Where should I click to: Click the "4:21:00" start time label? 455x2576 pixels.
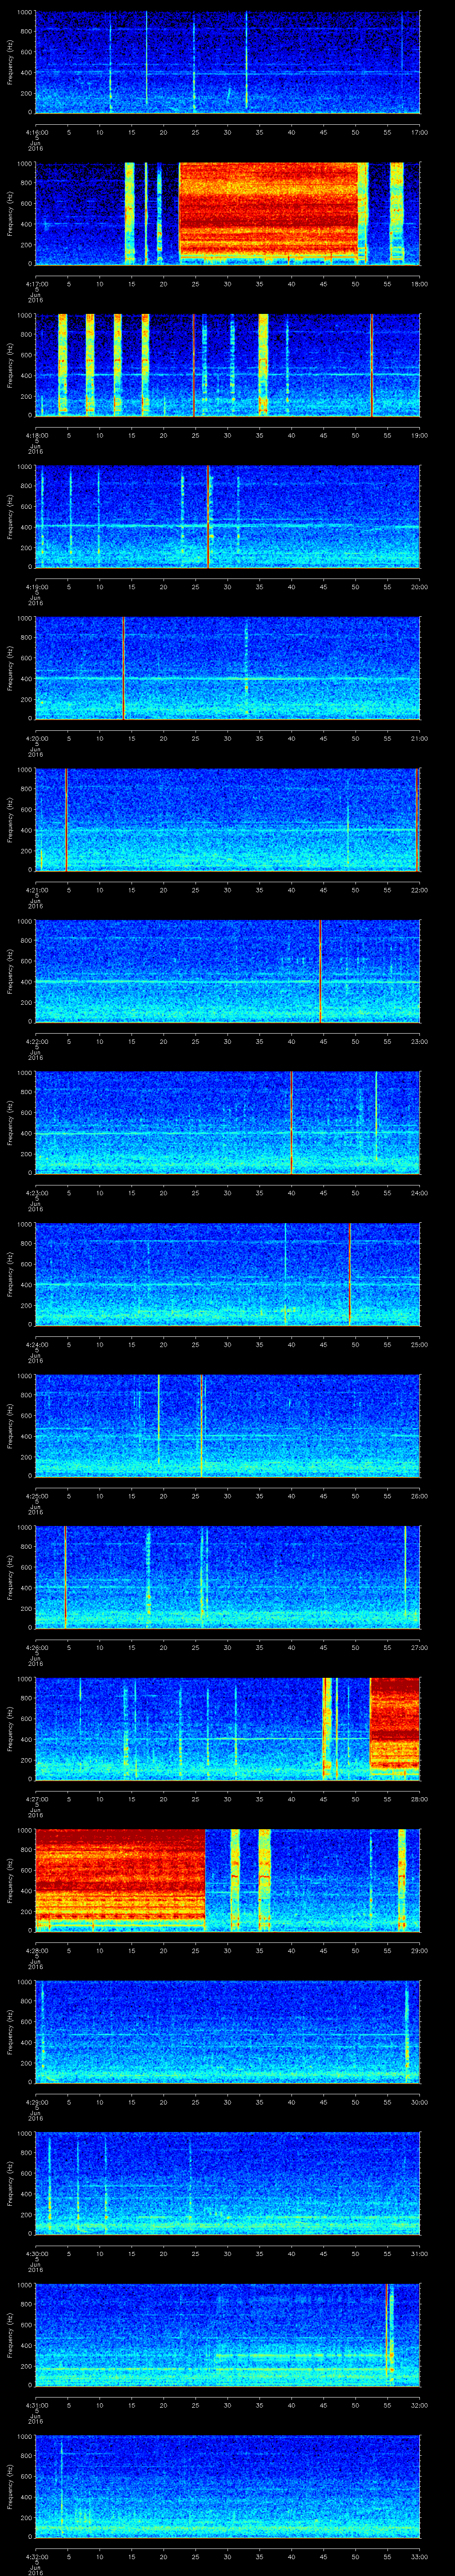coord(36,890)
